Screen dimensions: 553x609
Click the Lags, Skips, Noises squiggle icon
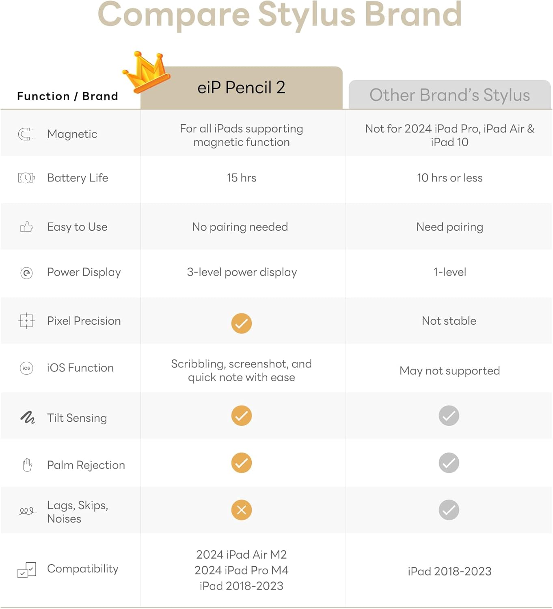27,511
